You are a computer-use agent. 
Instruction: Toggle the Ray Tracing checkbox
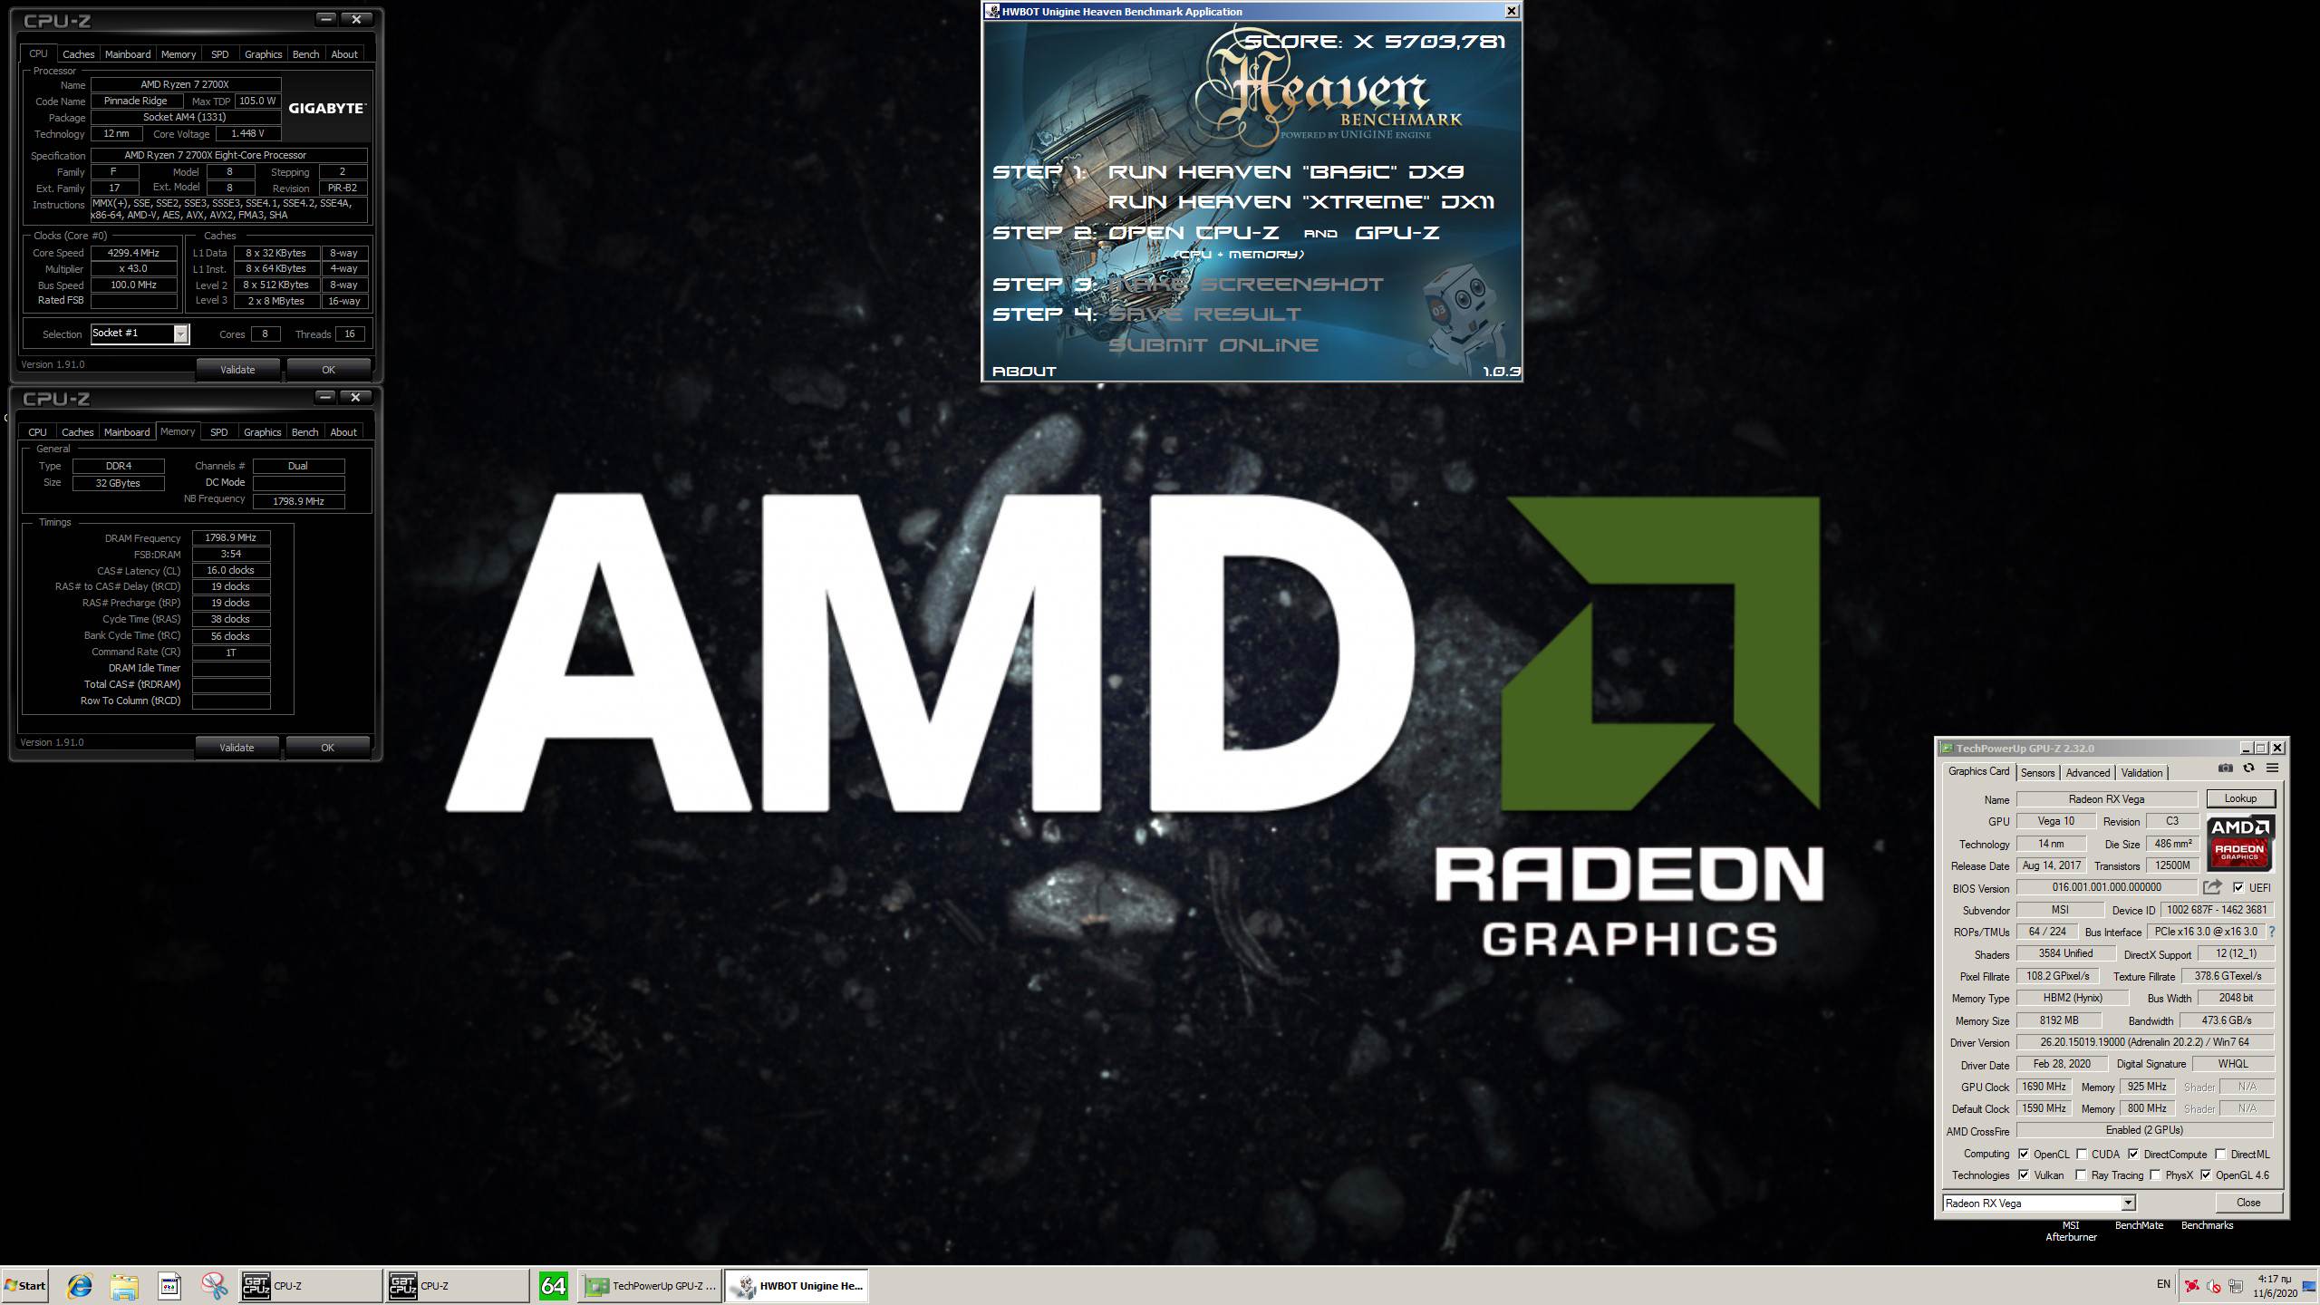tap(2082, 1174)
